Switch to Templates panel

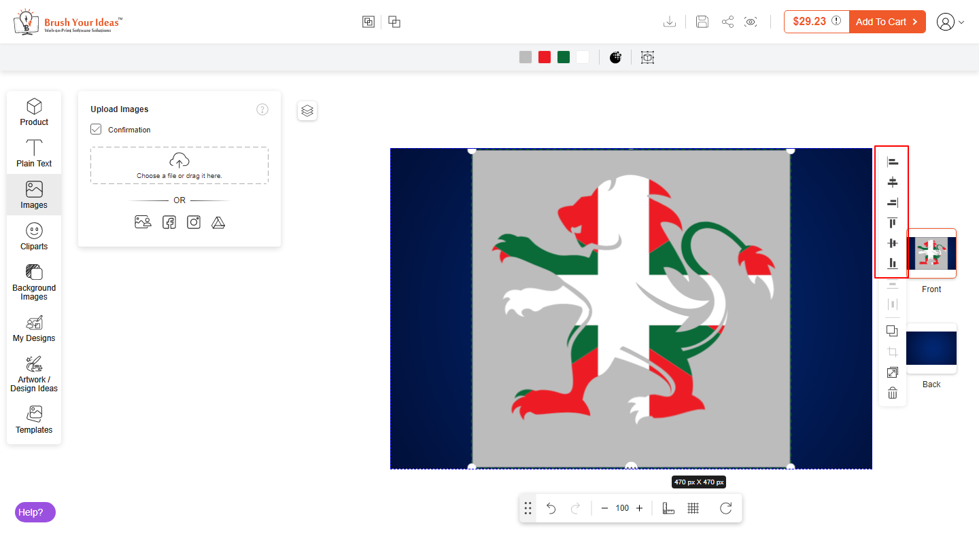point(34,420)
